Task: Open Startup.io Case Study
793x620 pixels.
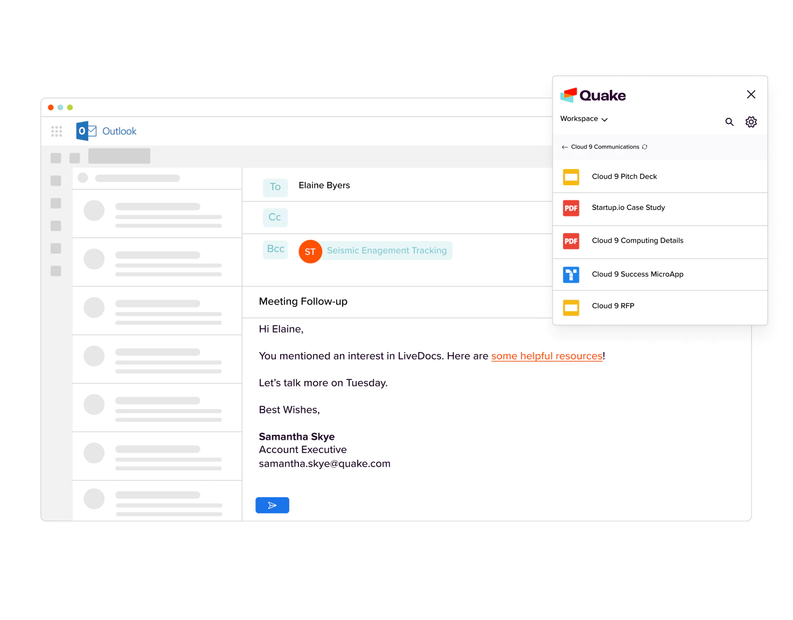Action: coord(660,209)
